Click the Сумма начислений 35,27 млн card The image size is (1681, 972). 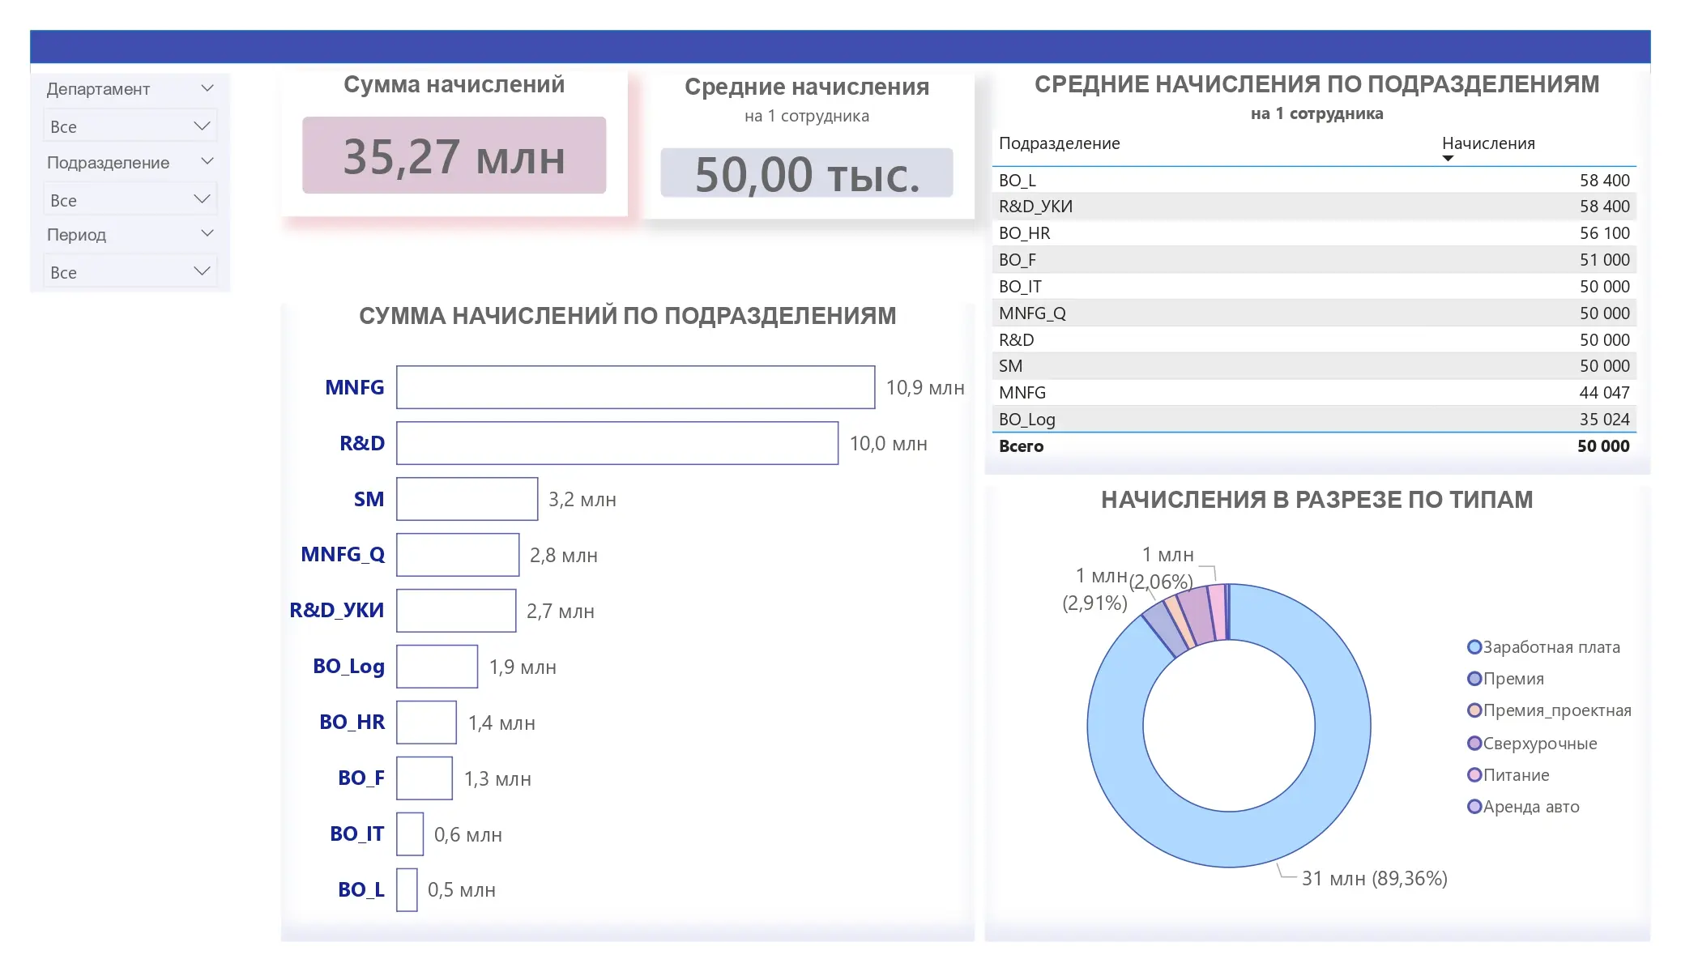point(454,156)
